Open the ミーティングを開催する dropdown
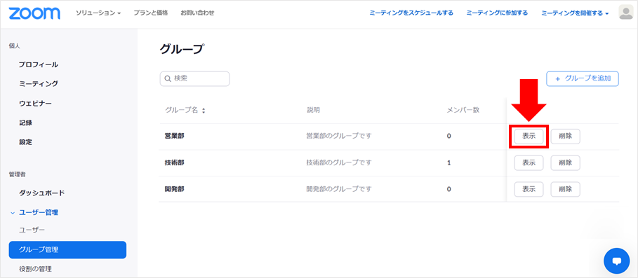Viewport: 638px width, 278px height. click(575, 13)
